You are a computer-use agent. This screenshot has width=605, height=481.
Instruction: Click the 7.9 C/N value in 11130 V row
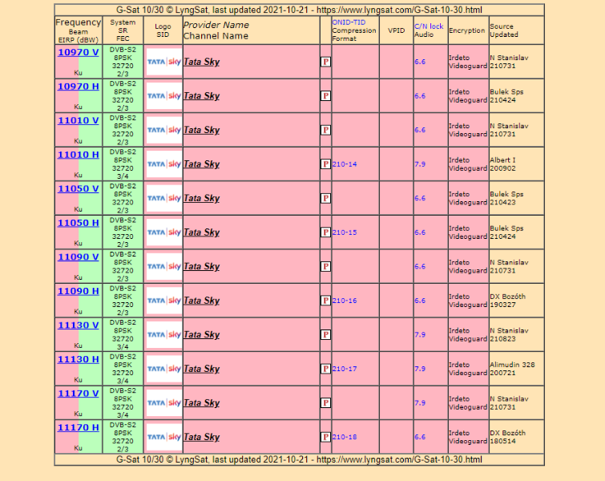(x=420, y=334)
